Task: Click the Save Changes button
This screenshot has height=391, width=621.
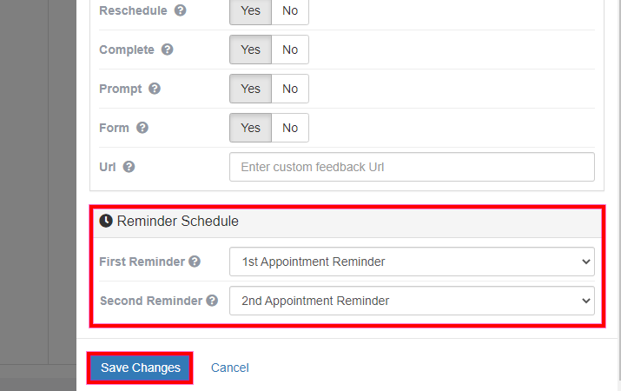Action: pyautogui.click(x=141, y=368)
